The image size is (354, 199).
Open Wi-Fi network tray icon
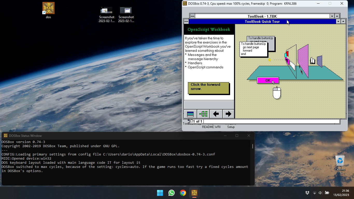click(x=314, y=193)
